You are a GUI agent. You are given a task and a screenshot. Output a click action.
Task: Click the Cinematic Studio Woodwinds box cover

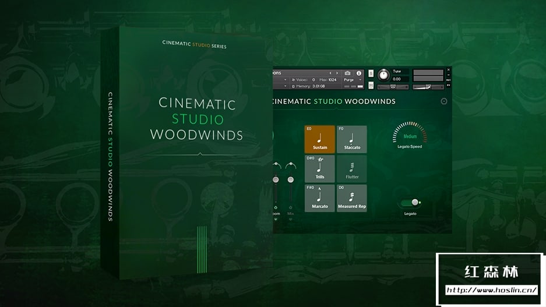[x=186, y=153]
